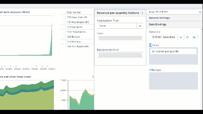Select the revenue per quantity value field
The image size is (203, 114).
pos(174,51)
